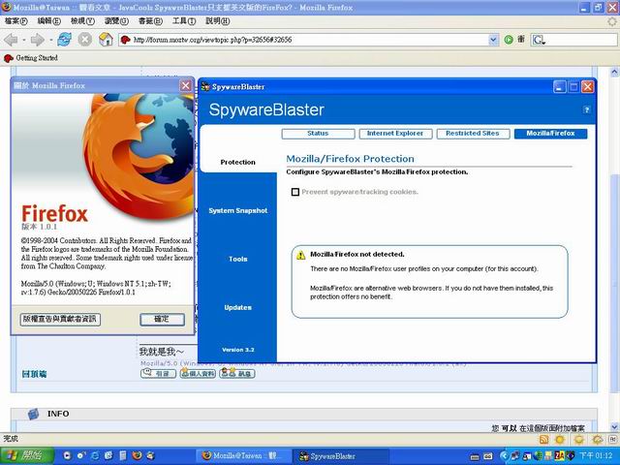This screenshot has height=465, width=620.
Task: Click the Firefox Forward arrow button
Action: pos(37,40)
